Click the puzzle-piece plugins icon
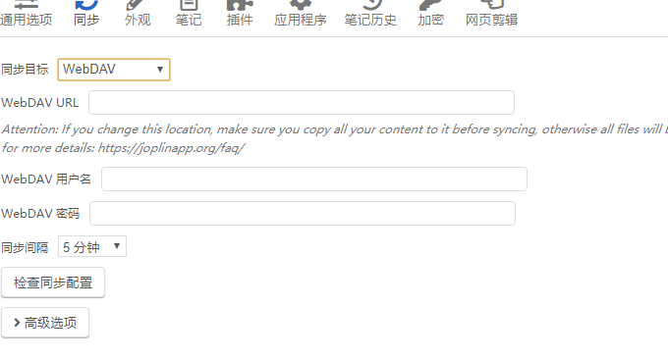Image resolution: width=668 pixels, height=359 pixels. tap(240, 4)
